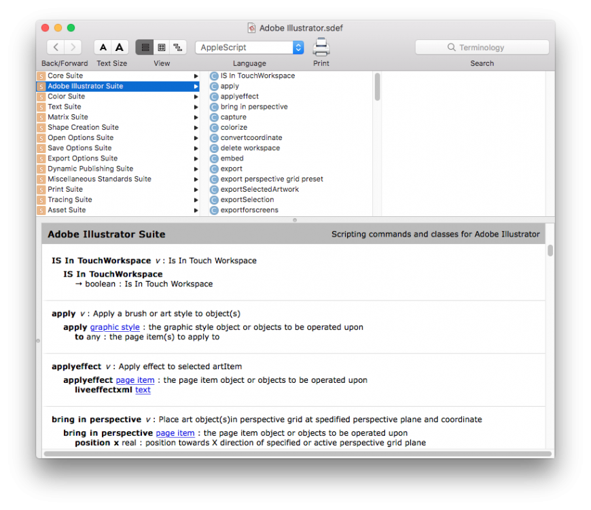The height and width of the screenshot is (510, 591).
Task: Switch to containment view icon in View group
Action: tap(161, 47)
